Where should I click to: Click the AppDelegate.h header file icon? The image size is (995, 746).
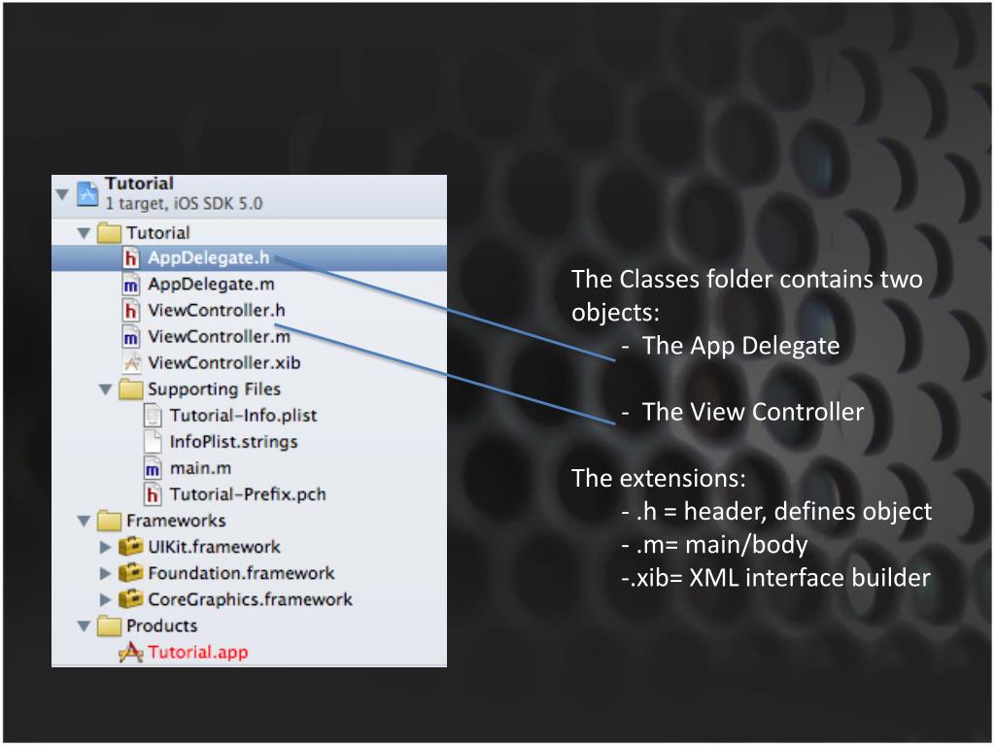point(131,258)
